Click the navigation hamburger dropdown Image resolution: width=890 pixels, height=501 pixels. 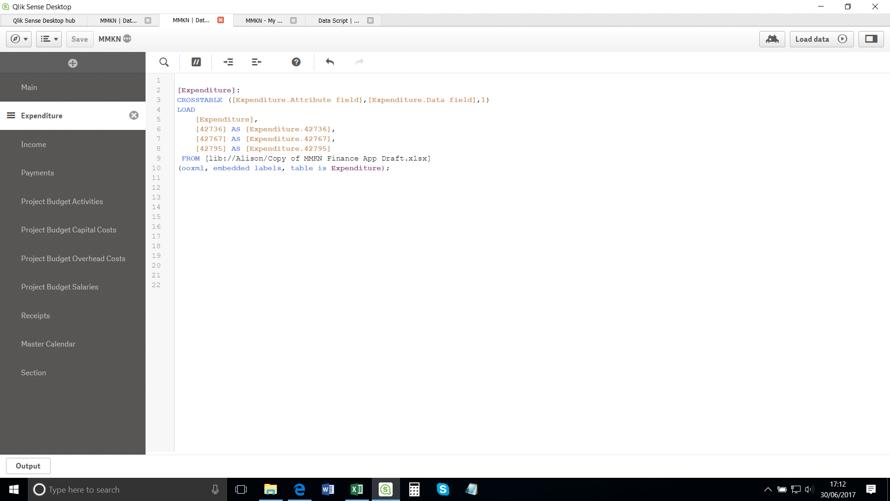click(x=49, y=39)
